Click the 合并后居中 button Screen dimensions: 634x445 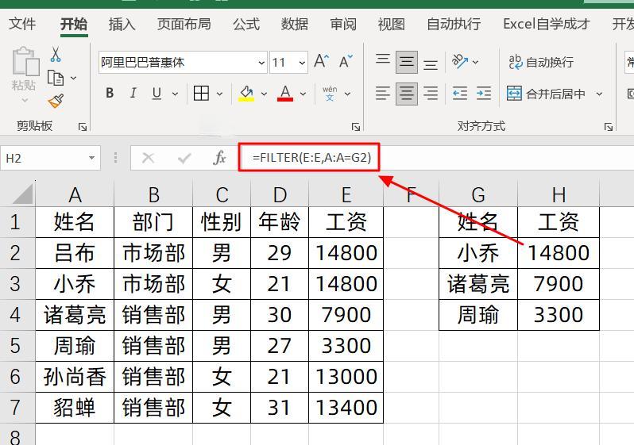(x=547, y=94)
